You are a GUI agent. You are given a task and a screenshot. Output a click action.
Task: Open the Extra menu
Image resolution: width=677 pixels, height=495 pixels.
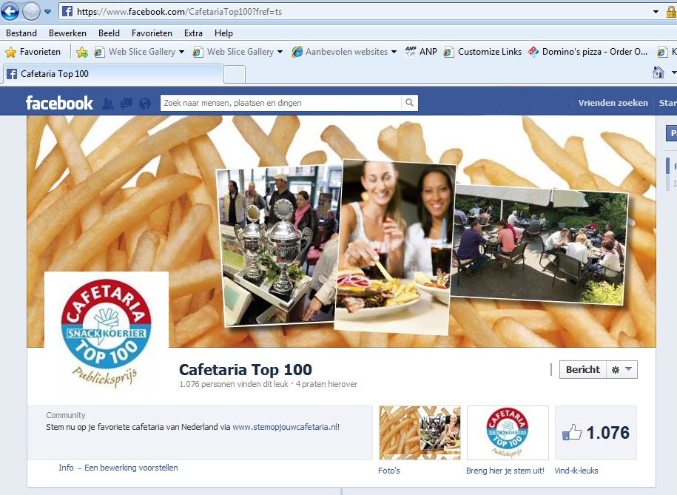point(193,33)
